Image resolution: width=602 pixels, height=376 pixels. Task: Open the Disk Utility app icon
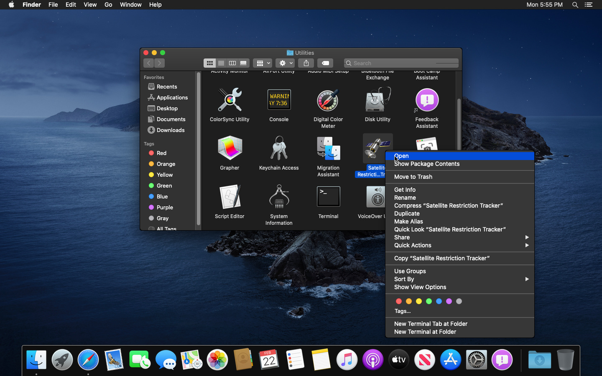378,101
